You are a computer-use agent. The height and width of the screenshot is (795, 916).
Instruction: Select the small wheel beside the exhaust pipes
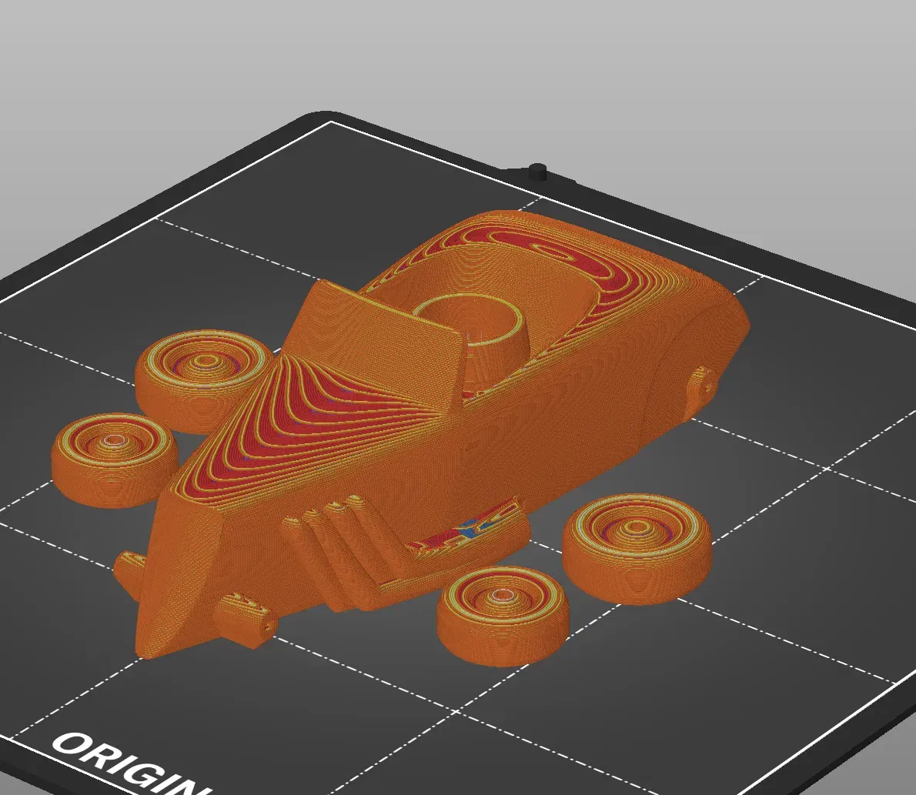tap(503, 616)
